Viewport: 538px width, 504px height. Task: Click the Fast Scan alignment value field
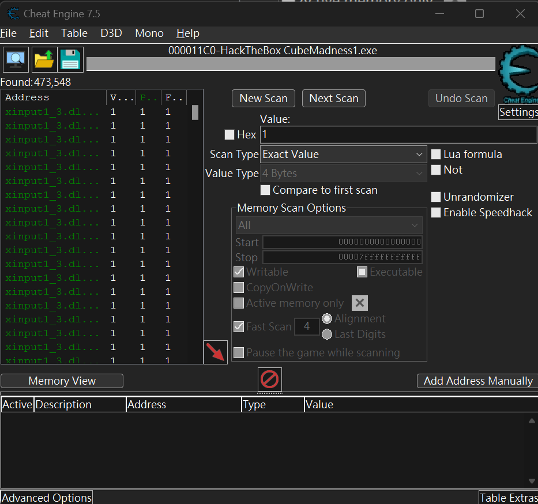(x=307, y=326)
